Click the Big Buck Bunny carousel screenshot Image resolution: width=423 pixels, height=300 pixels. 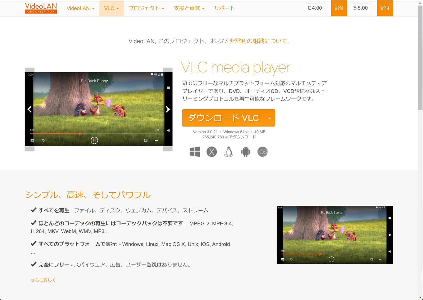(99, 109)
